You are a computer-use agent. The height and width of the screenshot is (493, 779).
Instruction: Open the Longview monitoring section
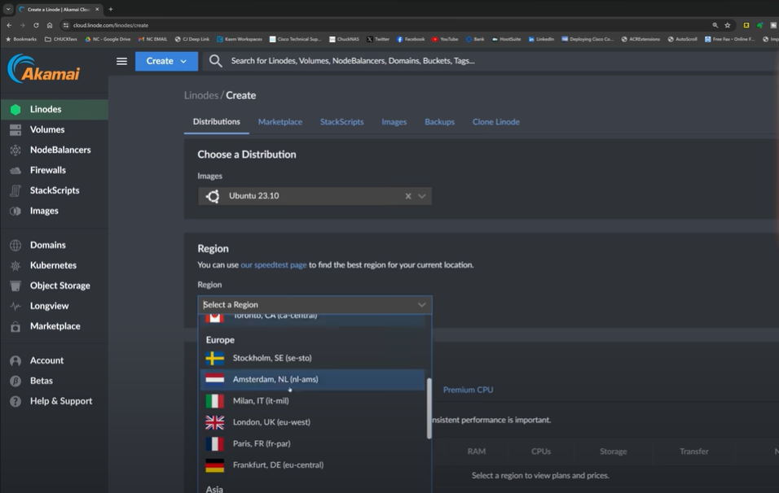[48, 306]
